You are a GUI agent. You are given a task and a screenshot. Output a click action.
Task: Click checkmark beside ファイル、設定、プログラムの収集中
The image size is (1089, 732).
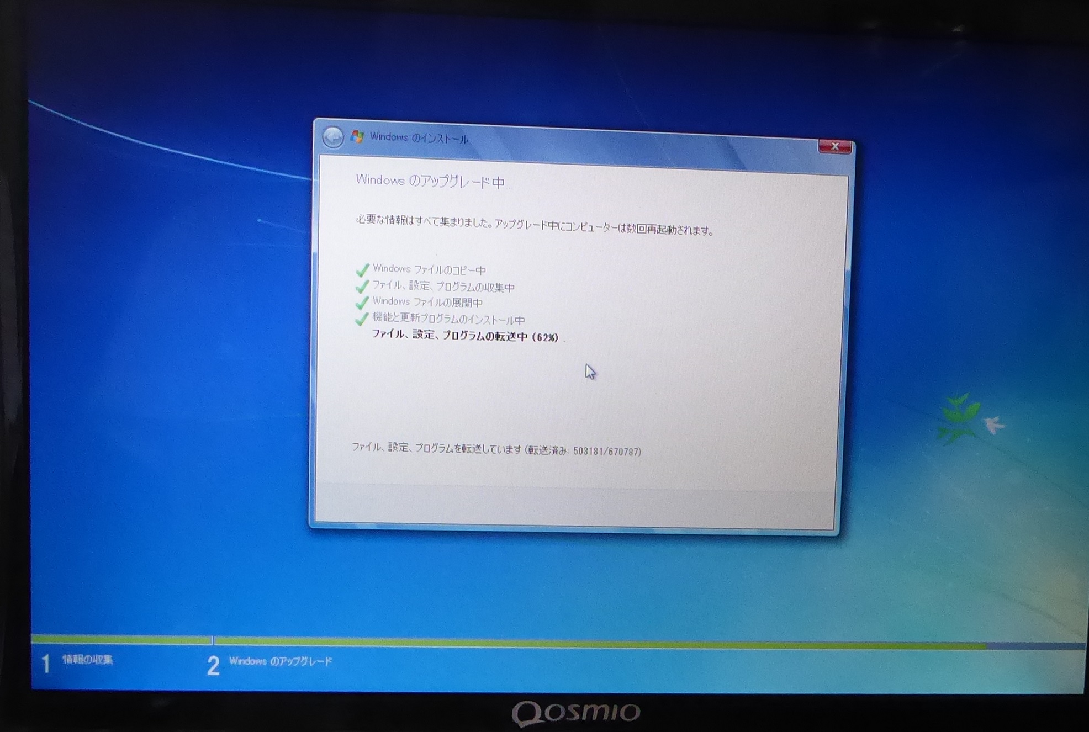point(362,287)
